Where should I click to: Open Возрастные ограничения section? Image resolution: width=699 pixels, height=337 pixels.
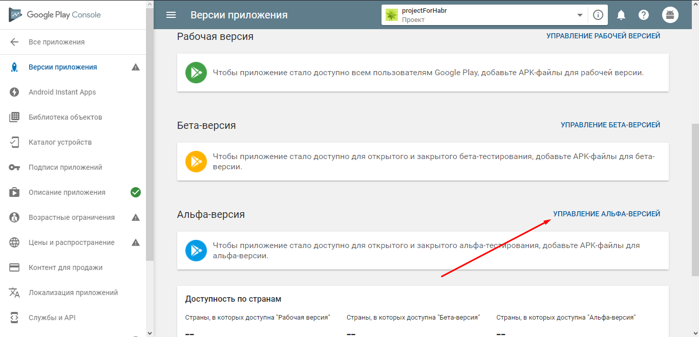point(72,217)
